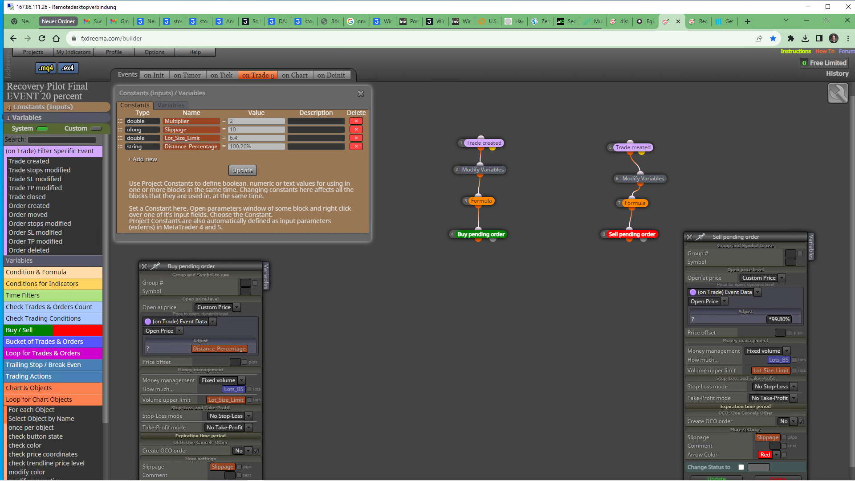Image resolution: width=855 pixels, height=481 pixels.
Task: Open the Options menu
Action: coord(155,52)
